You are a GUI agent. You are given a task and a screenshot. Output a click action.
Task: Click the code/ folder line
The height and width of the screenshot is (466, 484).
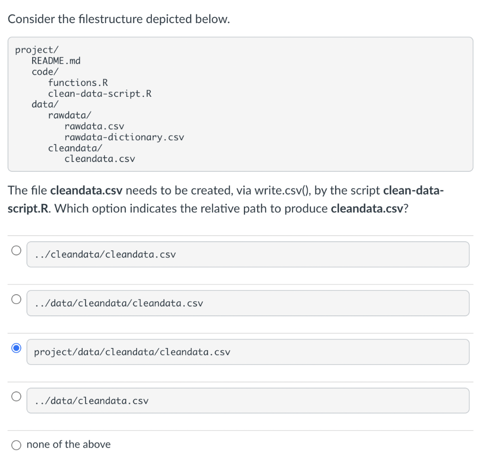pyautogui.click(x=45, y=72)
